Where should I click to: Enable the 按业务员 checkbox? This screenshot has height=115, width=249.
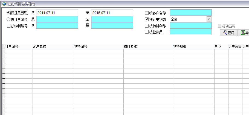coord(147,32)
